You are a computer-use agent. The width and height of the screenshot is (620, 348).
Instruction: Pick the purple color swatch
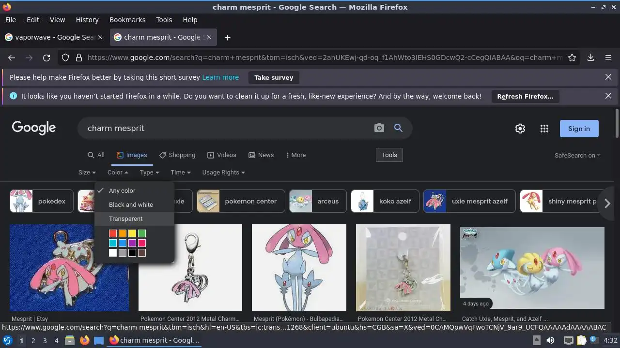pos(132,243)
